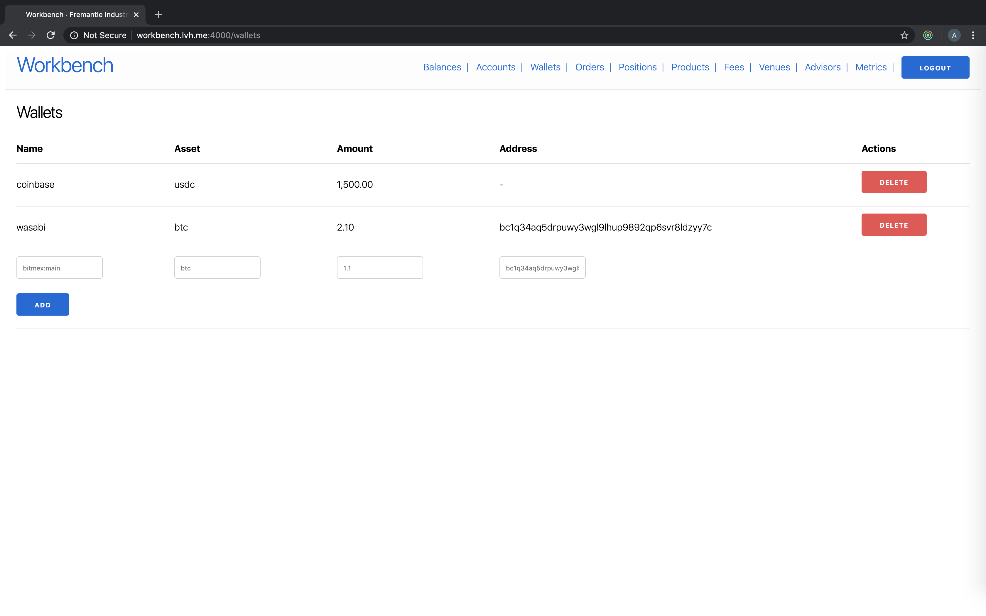The image size is (986, 616).
Task: Click the address input field
Action: pyautogui.click(x=542, y=268)
